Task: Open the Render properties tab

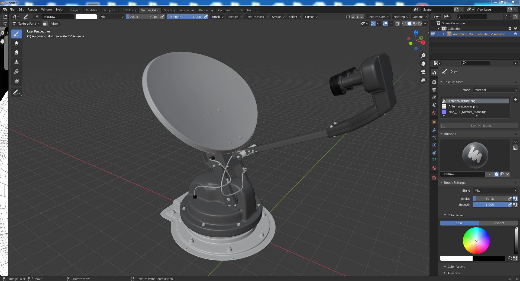Action: (x=434, y=82)
